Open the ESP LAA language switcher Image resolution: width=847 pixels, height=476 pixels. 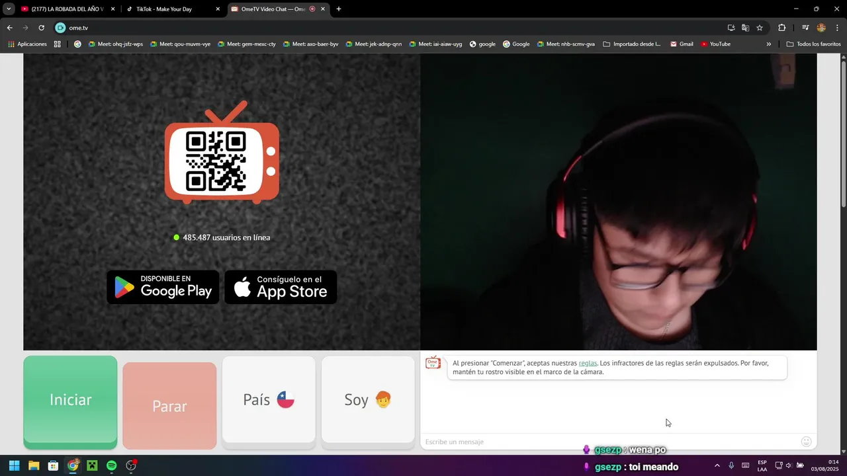point(762,465)
